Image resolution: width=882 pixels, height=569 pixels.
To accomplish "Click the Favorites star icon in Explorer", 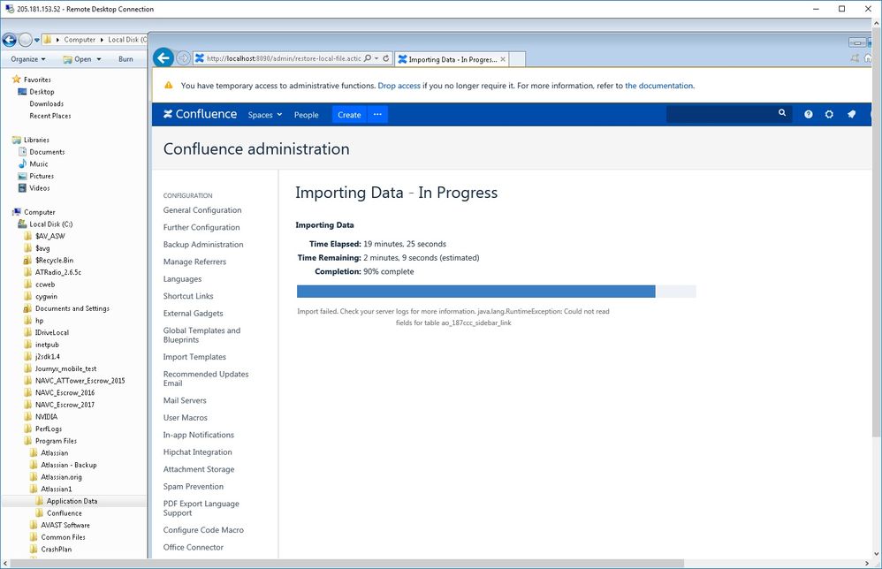I will tap(16, 80).
